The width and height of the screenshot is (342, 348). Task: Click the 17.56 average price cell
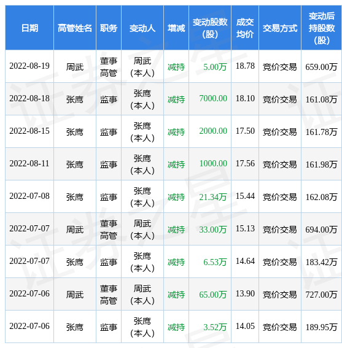coord(245,164)
